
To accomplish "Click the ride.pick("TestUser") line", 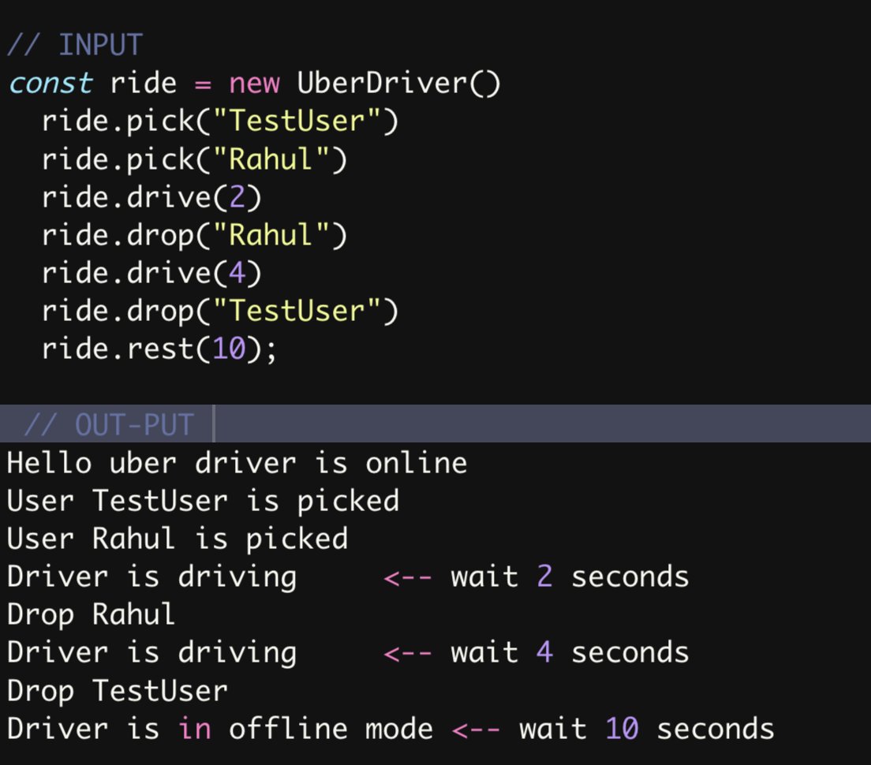I will pyautogui.click(x=220, y=121).
